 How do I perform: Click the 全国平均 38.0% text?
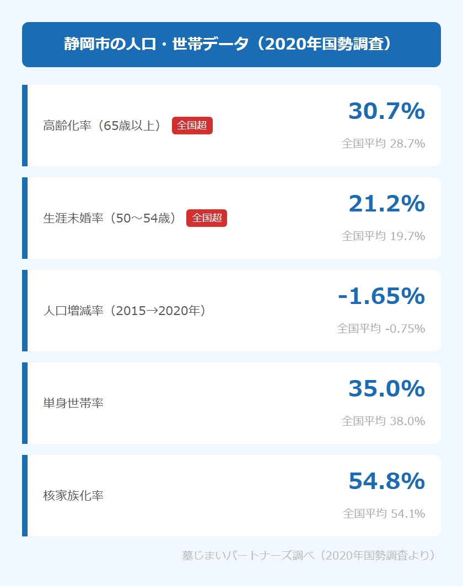click(x=383, y=421)
